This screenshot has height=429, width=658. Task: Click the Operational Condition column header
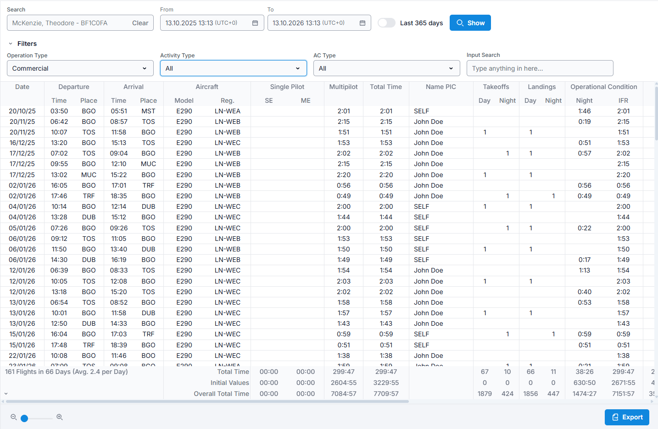point(604,87)
